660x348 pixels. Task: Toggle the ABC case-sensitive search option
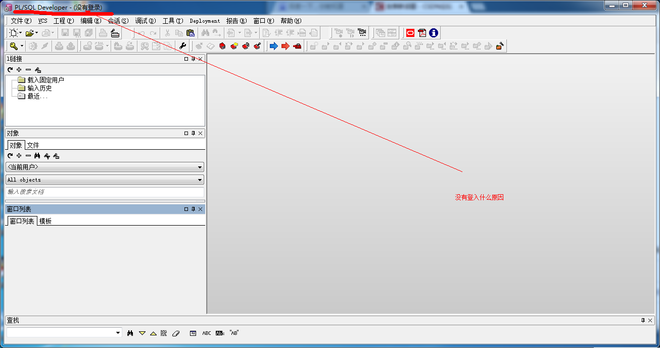[x=207, y=333]
